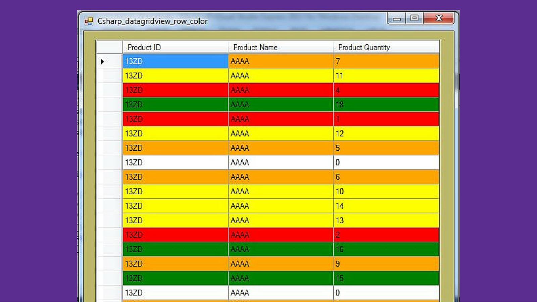Sort by the Product ID column header

point(175,47)
